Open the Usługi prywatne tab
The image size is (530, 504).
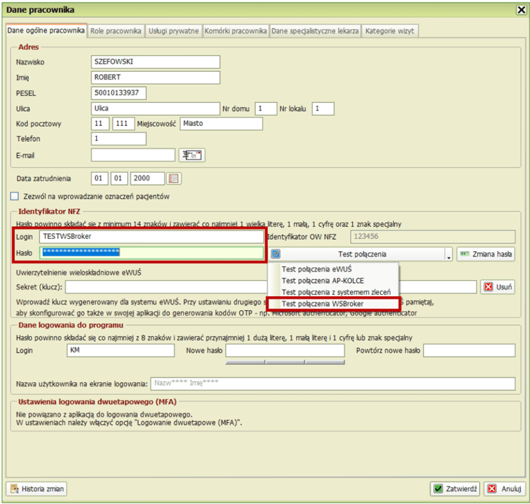point(174,31)
